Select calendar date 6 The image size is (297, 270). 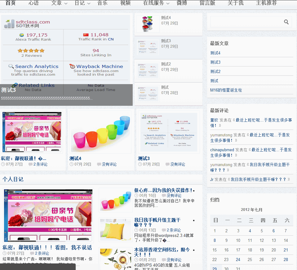[x=273, y=231]
